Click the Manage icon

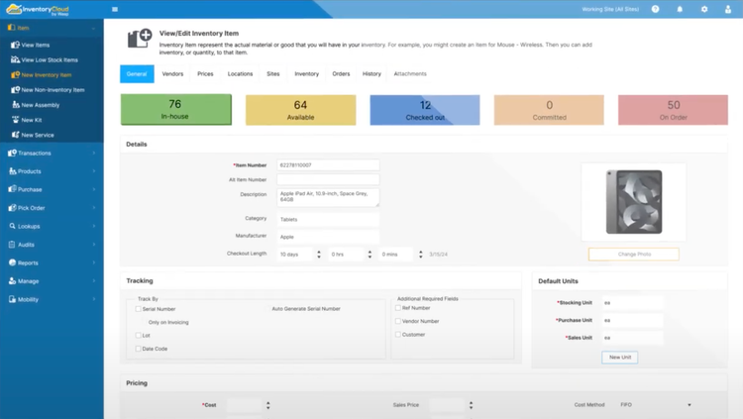pyautogui.click(x=12, y=280)
